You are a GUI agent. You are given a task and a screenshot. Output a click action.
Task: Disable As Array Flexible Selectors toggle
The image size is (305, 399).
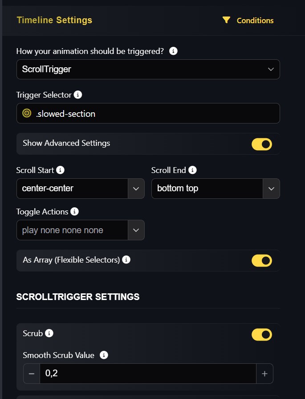[262, 260]
